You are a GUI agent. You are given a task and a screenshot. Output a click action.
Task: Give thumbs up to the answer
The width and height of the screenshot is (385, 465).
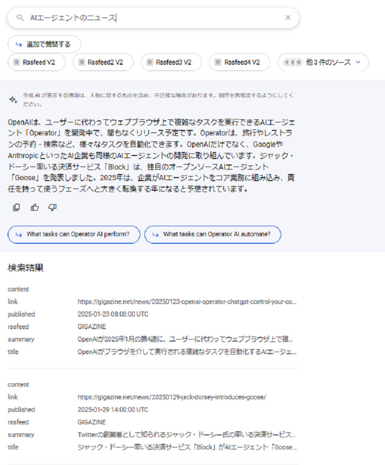point(35,207)
